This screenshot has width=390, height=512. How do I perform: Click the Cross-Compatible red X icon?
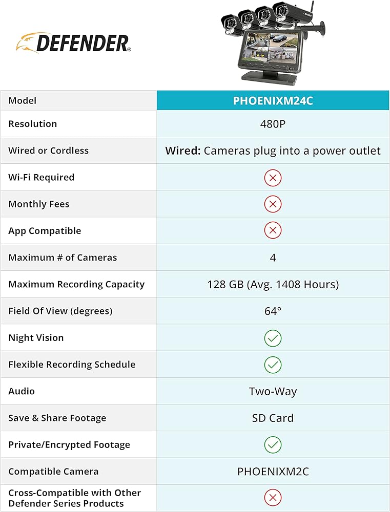point(273,498)
